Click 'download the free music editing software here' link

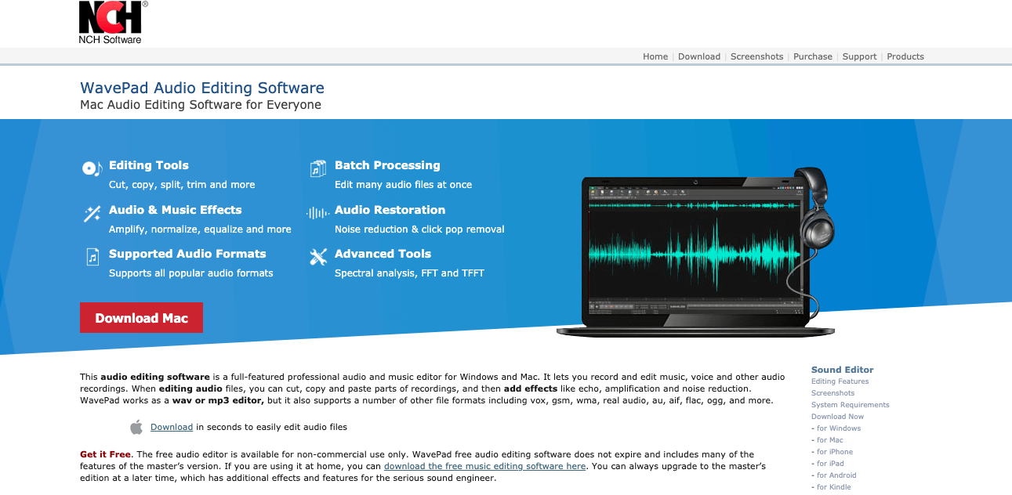point(484,466)
